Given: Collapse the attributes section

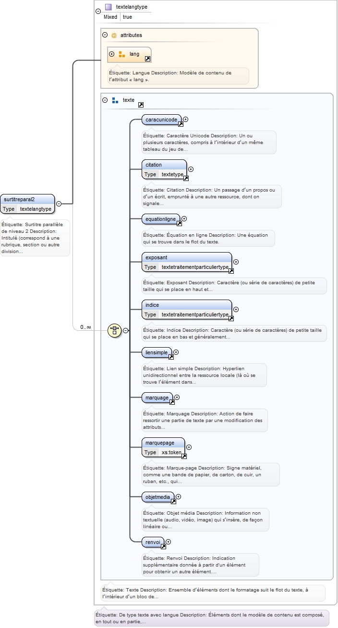Looking at the screenshot, I should point(105,35).
